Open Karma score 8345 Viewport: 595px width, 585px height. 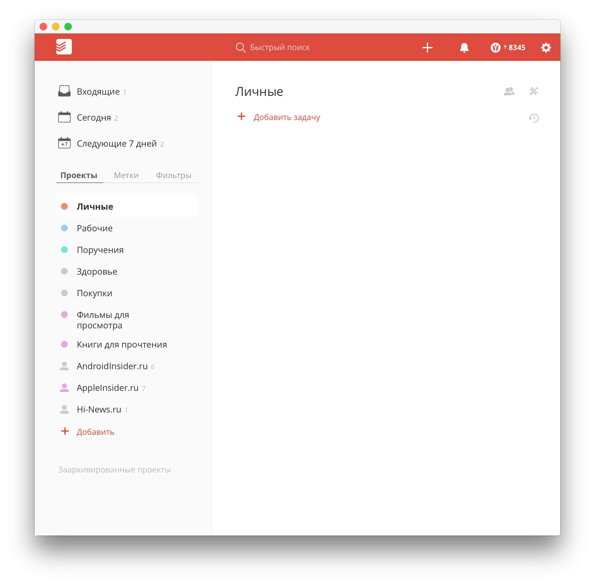(x=508, y=48)
